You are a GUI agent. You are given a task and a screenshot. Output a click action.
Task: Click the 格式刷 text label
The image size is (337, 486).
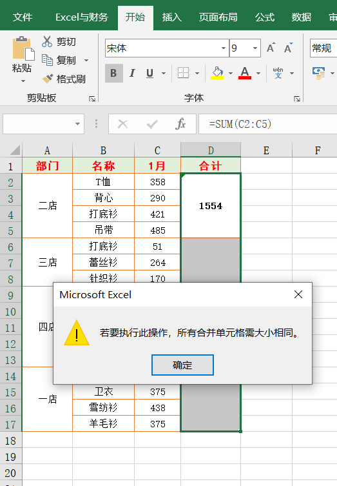71,79
